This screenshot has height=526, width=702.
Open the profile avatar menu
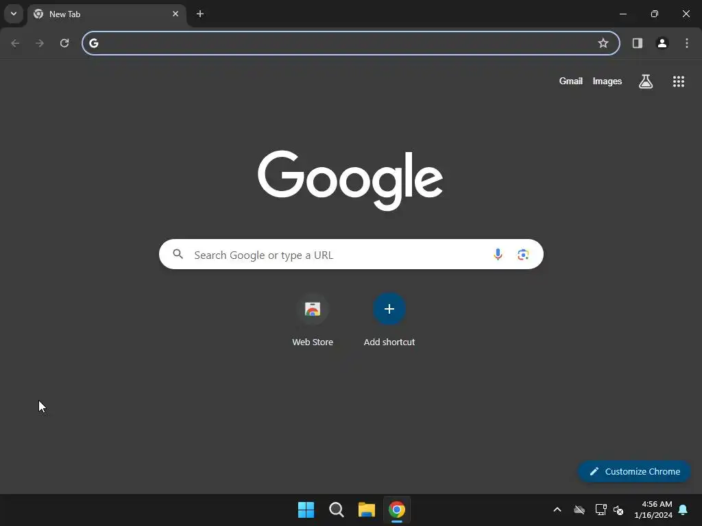coord(662,43)
